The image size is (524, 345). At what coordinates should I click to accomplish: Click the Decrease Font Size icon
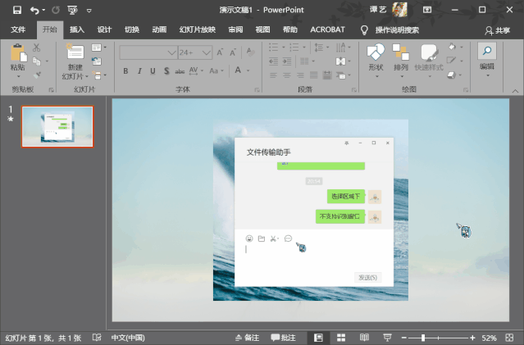pyautogui.click(x=233, y=52)
